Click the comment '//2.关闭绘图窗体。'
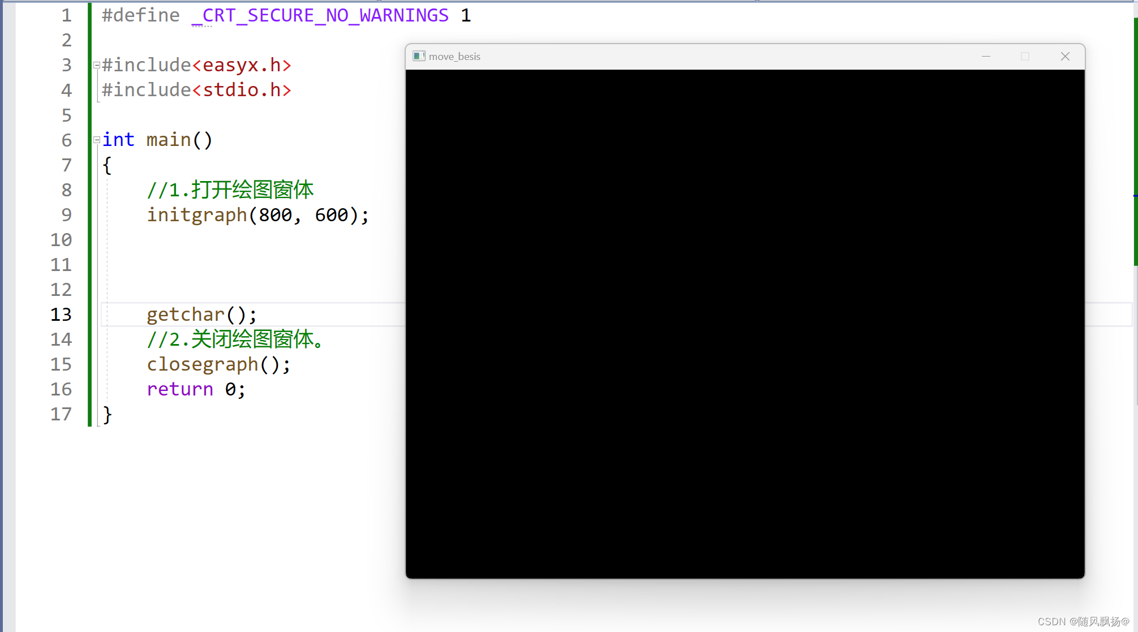This screenshot has height=632, width=1138. pyautogui.click(x=235, y=339)
